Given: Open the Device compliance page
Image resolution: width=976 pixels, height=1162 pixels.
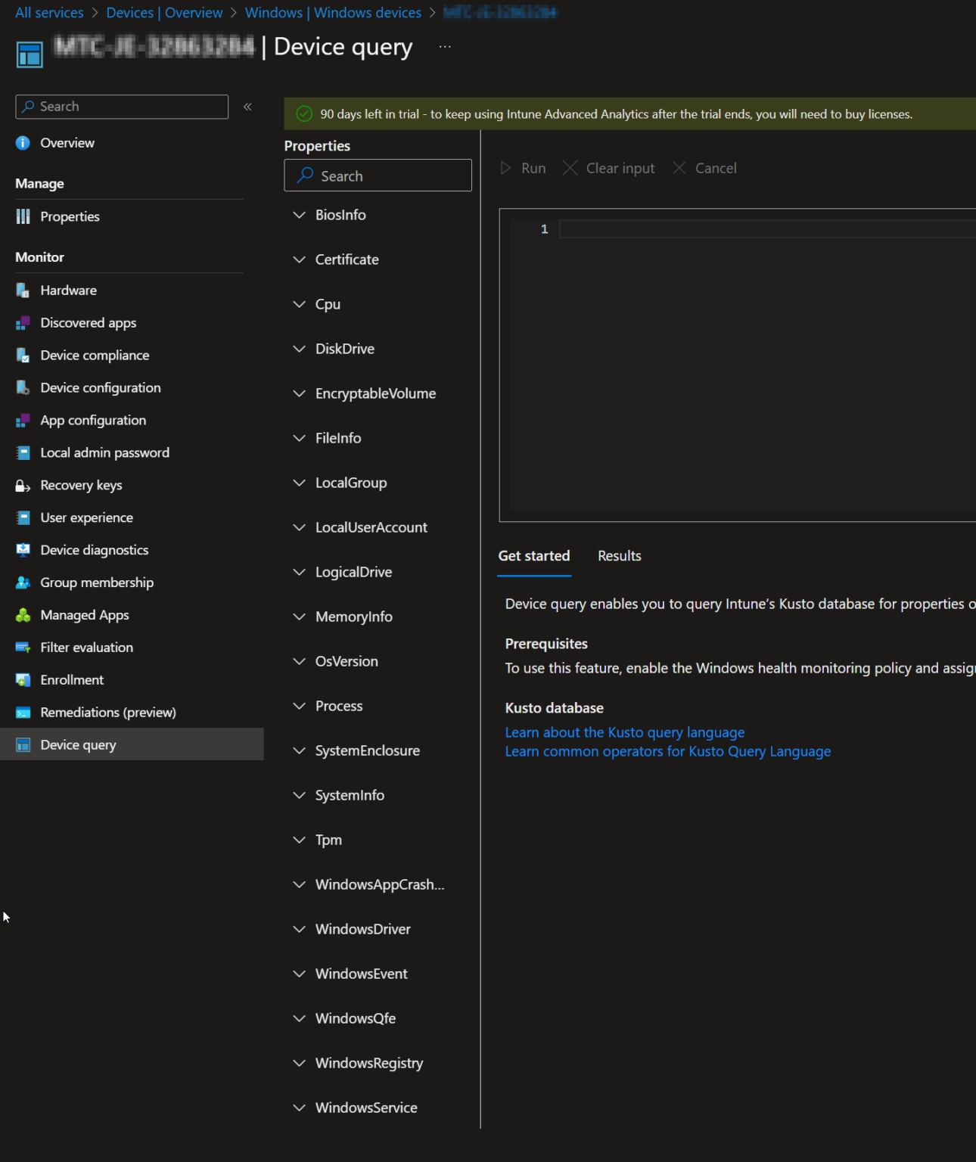Looking at the screenshot, I should coord(95,355).
